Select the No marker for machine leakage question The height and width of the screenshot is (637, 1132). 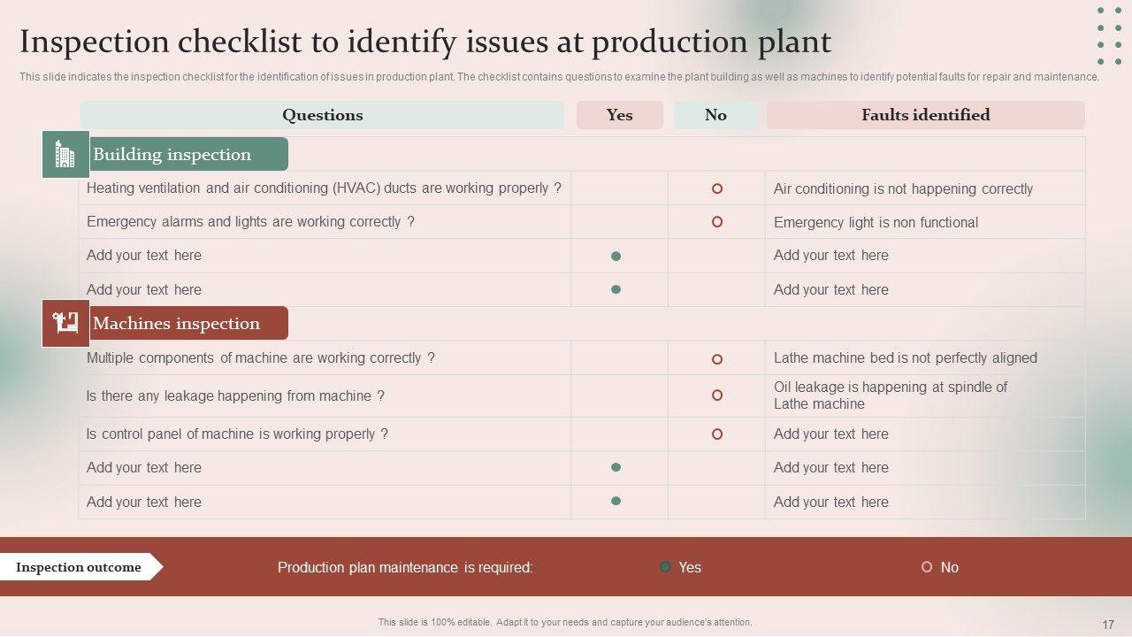tap(717, 395)
